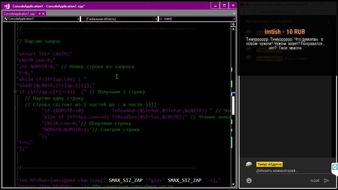Screen dimensions: 338x190
Task: Click the editor split-window plus icon
Action: coord(233,24)
